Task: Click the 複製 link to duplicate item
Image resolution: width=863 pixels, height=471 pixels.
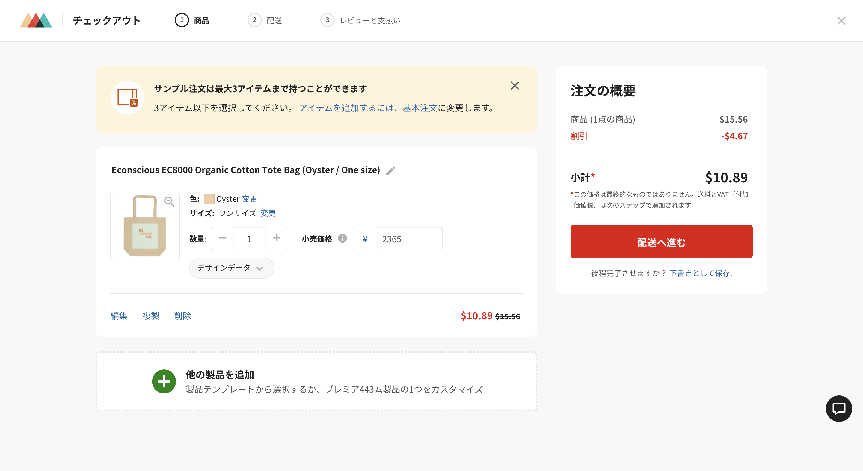Action: click(151, 316)
